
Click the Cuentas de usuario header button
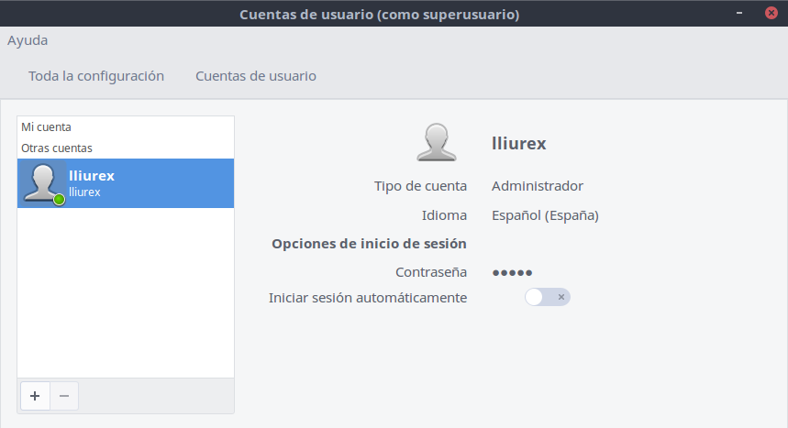point(256,76)
